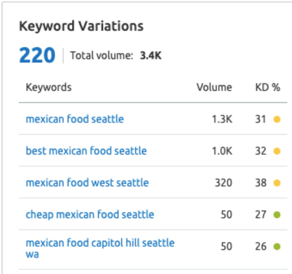The image size is (292, 274).
Task: Open the 'mexican food seattle' keyword link
Action: click(x=75, y=119)
